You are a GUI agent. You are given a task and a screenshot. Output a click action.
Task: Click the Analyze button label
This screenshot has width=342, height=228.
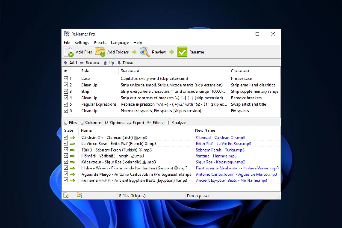[x=178, y=123]
